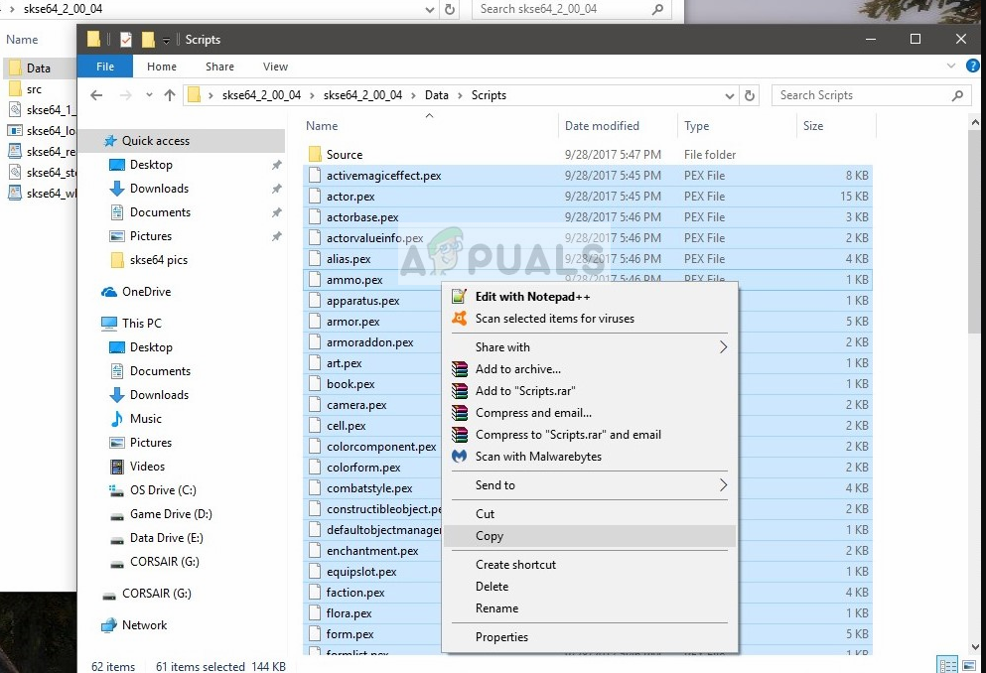Open recent locations dropdown next to forward arrow

149,95
